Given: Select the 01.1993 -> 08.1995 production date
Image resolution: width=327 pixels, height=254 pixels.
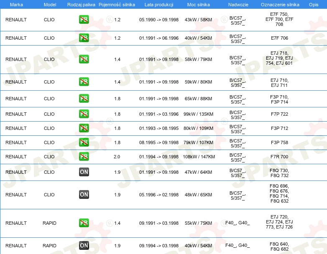Looking at the screenshot, I should coord(159,128).
